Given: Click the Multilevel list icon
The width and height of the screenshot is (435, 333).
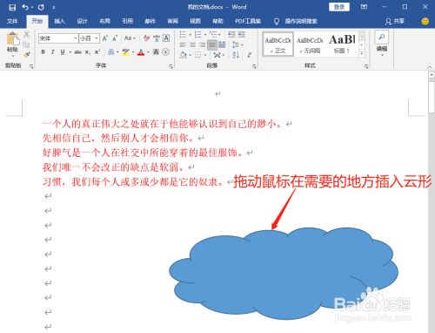Looking at the screenshot, I should tap(213, 35).
